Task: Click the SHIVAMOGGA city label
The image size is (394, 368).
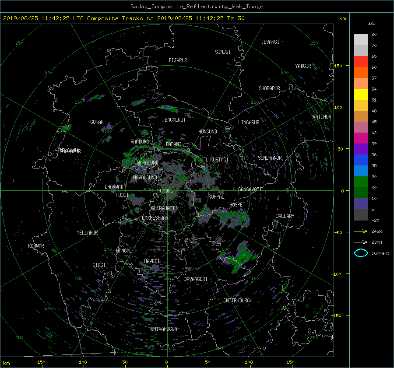Action: pos(164,329)
